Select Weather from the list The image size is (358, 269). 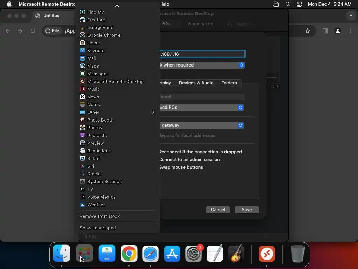(117, 205)
